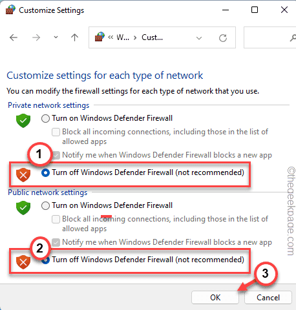Viewport: 296px width, 310px height.
Task: Open recent locations dropdown arrow
Action: click(x=56, y=37)
